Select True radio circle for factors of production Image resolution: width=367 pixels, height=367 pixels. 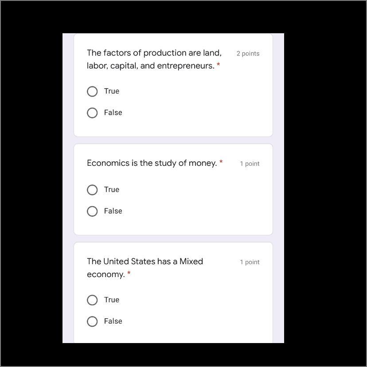click(x=92, y=91)
